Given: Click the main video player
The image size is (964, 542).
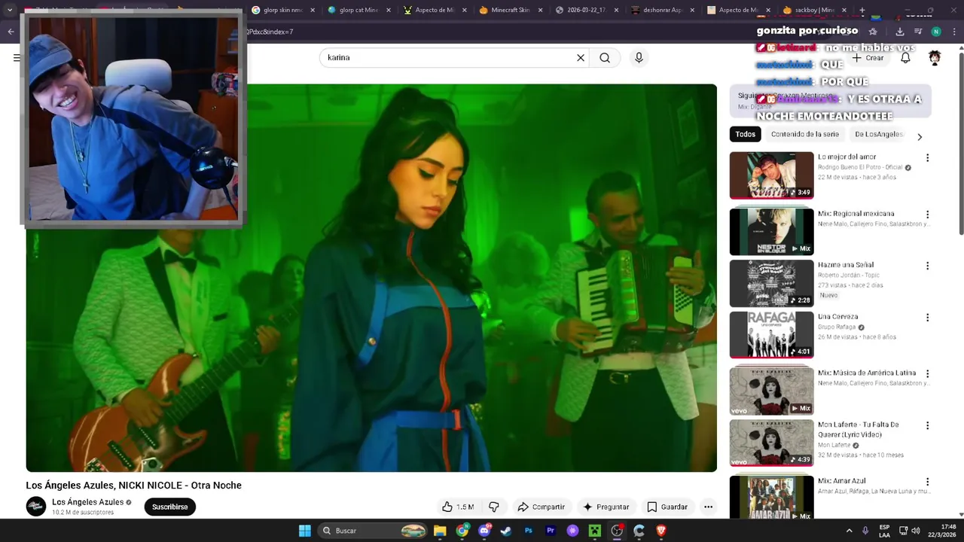Looking at the screenshot, I should (x=371, y=278).
